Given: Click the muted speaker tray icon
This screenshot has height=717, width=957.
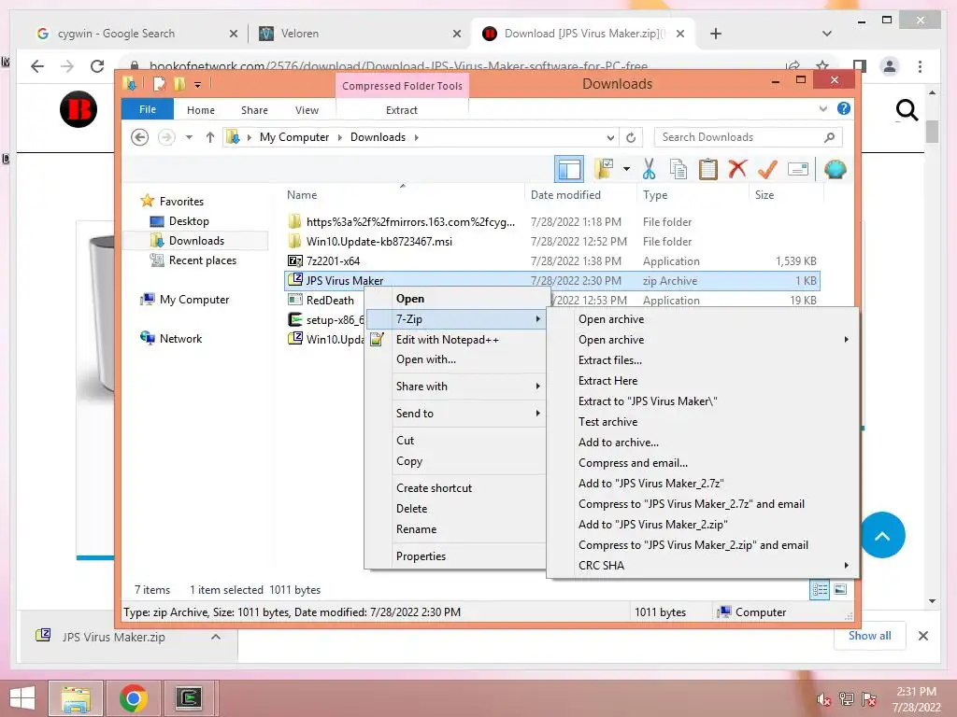Looking at the screenshot, I should (x=824, y=699).
